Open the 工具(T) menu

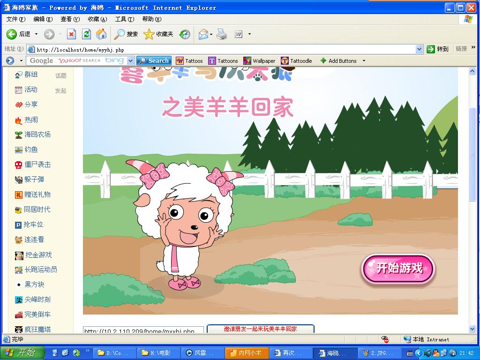pyautogui.click(x=125, y=19)
